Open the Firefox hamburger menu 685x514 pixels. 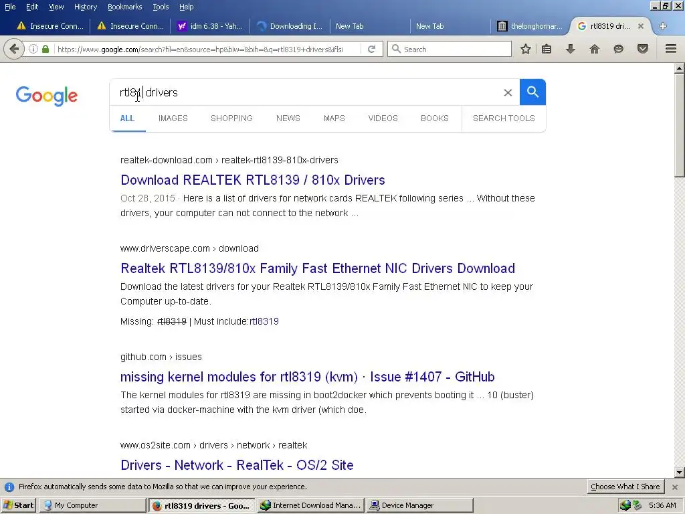pyautogui.click(x=670, y=49)
